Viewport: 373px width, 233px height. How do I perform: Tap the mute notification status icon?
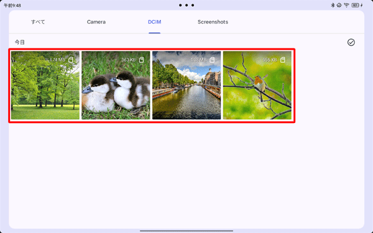[x=339, y=5]
